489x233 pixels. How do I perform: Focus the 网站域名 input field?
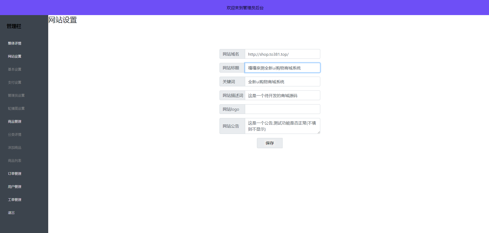click(x=282, y=54)
